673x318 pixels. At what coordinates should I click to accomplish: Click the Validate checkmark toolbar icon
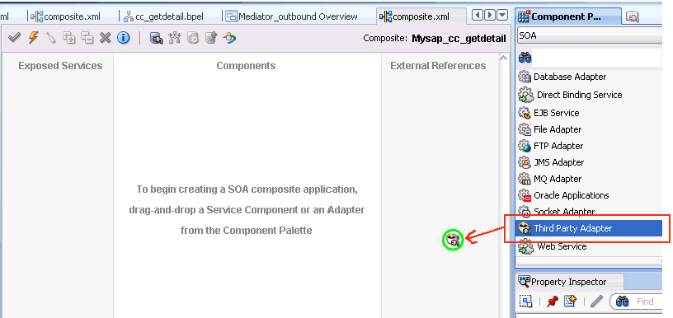(15, 38)
